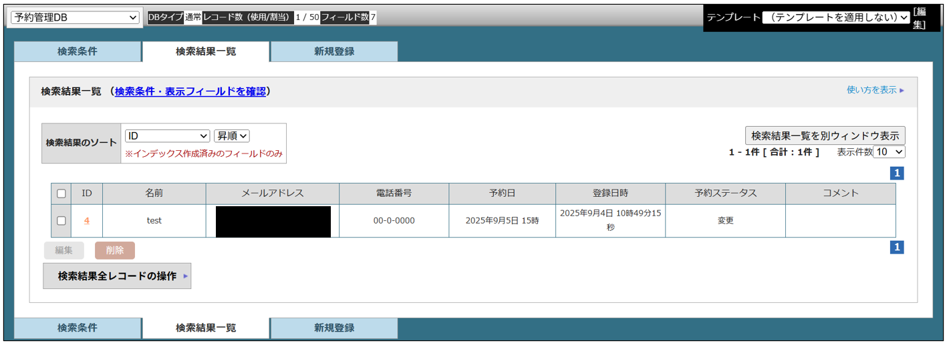Switch to the top 新規登録 tab
The image size is (947, 345).
coord(334,51)
